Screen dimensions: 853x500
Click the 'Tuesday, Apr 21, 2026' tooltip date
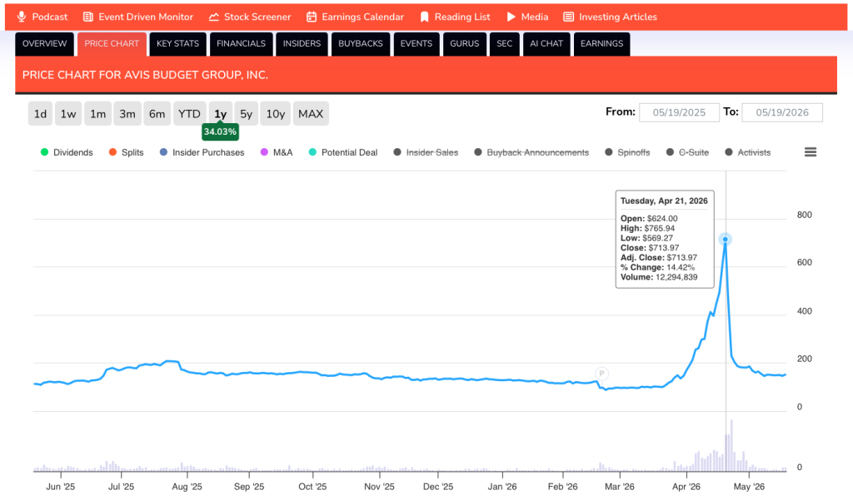click(664, 201)
